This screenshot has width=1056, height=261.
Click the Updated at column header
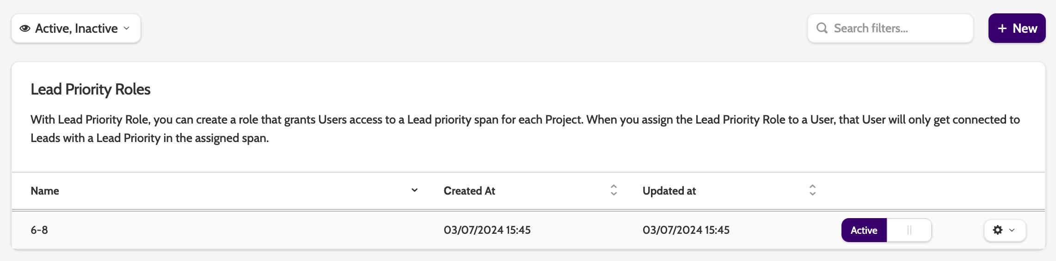click(669, 191)
